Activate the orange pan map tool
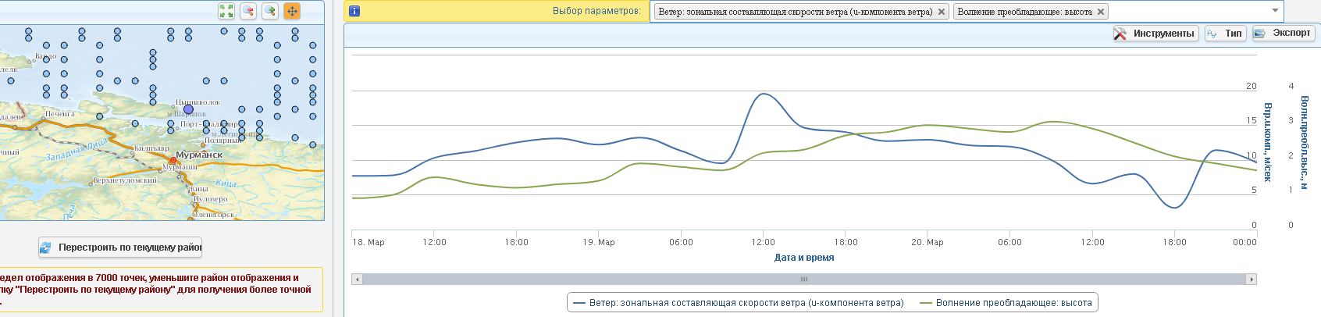The height and width of the screenshot is (317, 1321). point(292,11)
